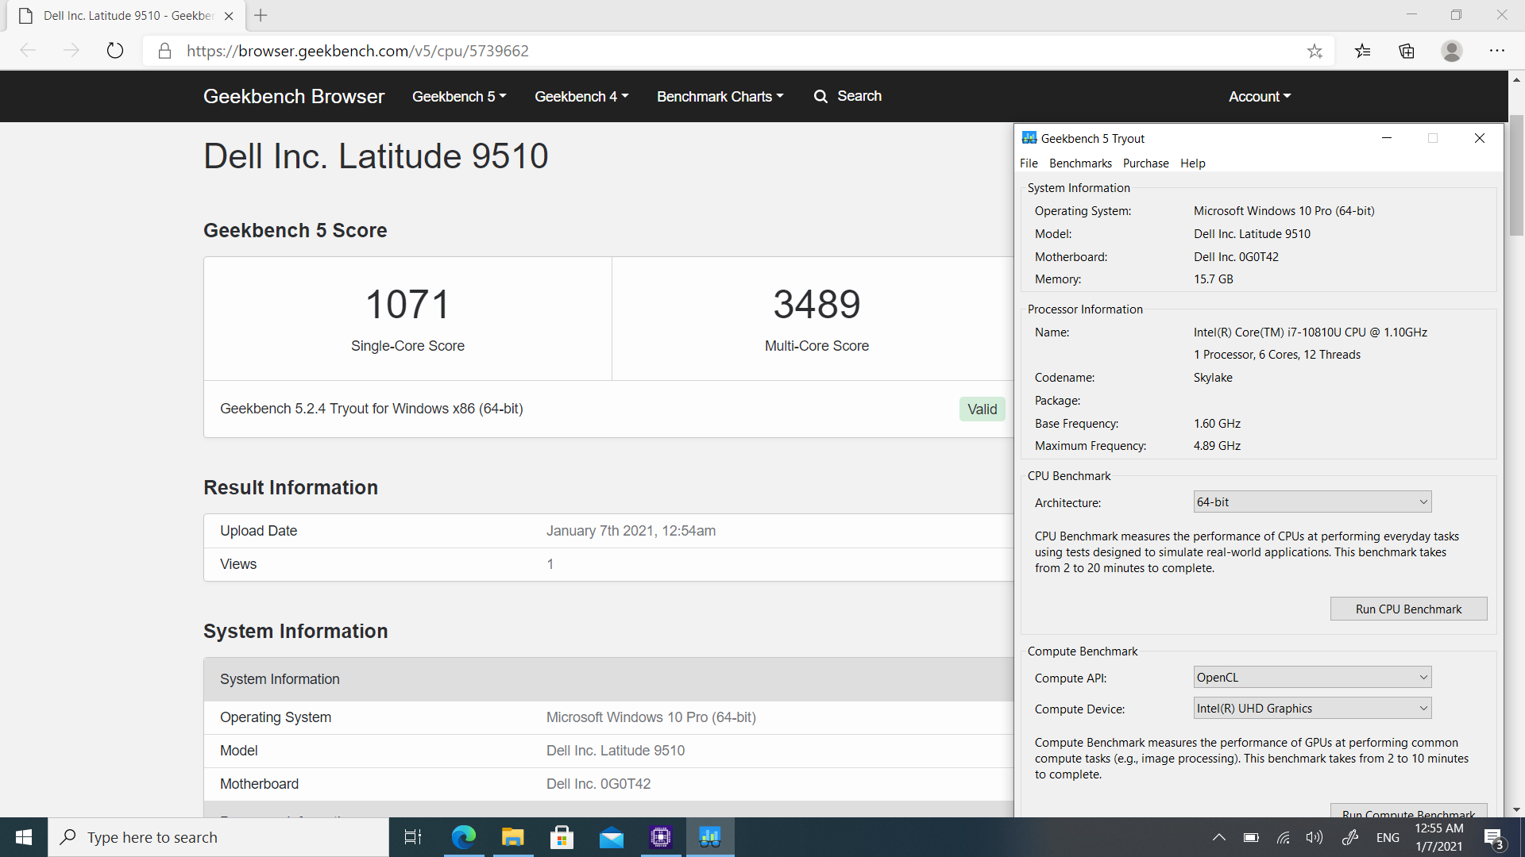Open the notification center icon

(x=1494, y=837)
